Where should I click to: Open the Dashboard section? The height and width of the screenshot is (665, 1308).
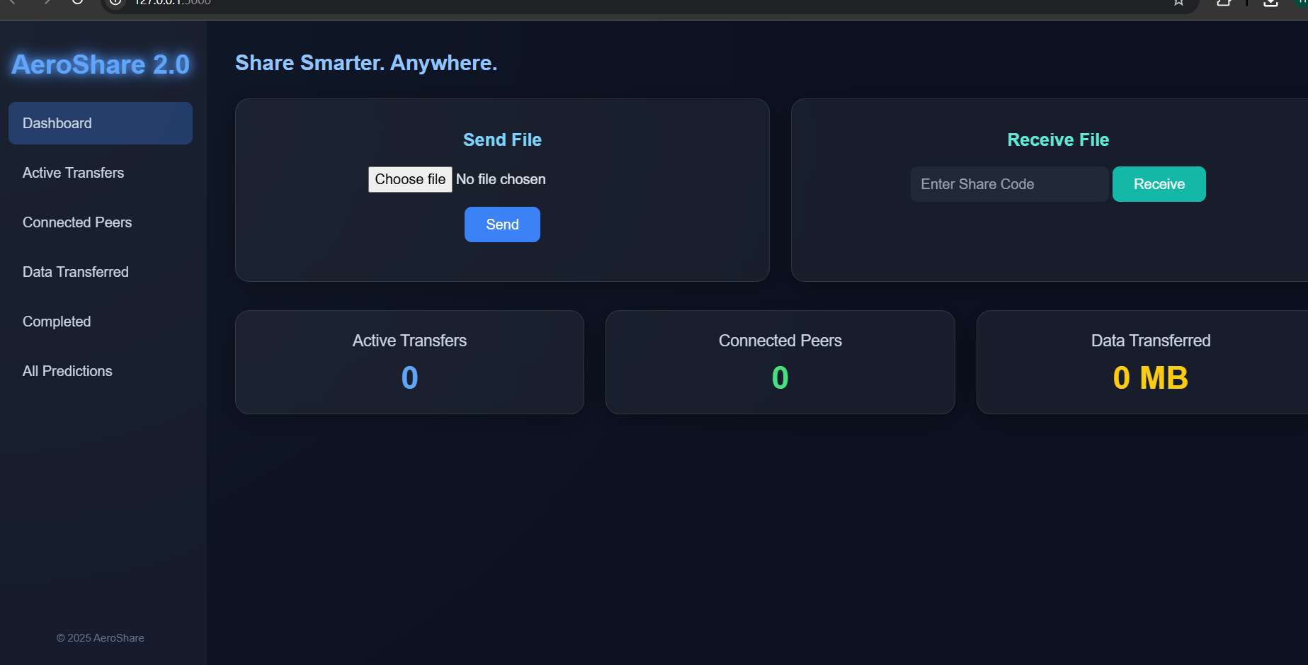[x=100, y=123]
